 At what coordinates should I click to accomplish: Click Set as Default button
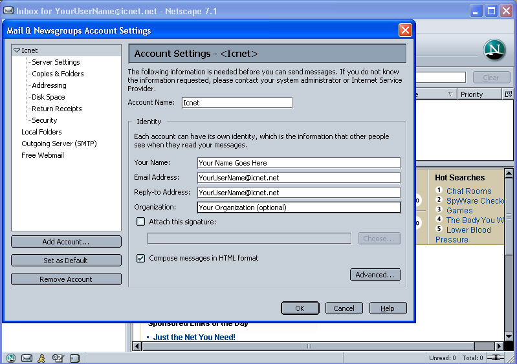66,261
